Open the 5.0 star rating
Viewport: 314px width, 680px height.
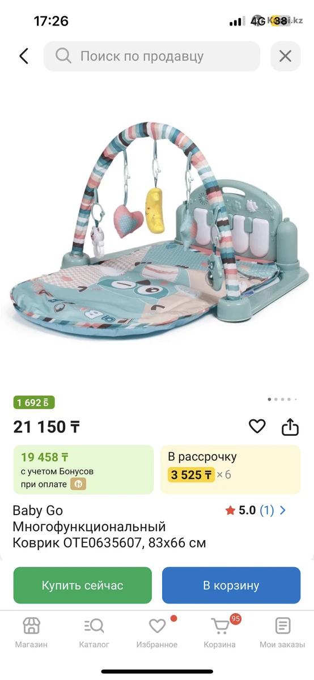pos(241,510)
